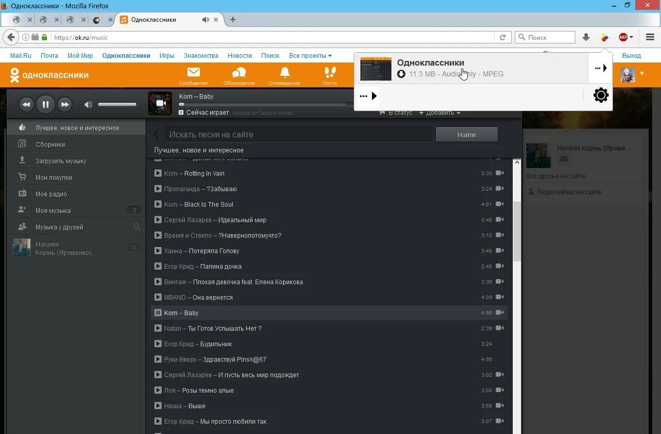Open Гости guests icon

[x=329, y=75]
